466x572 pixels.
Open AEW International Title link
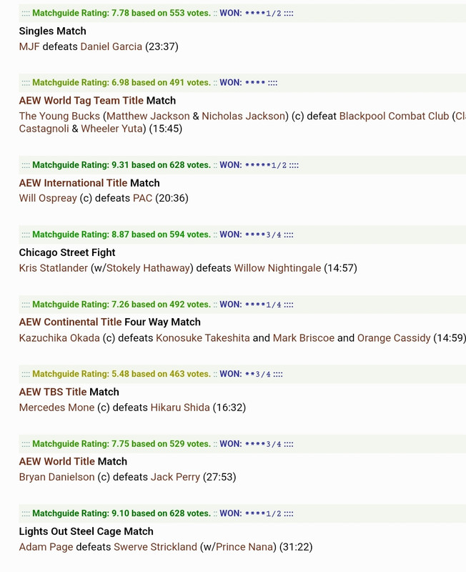click(x=73, y=183)
